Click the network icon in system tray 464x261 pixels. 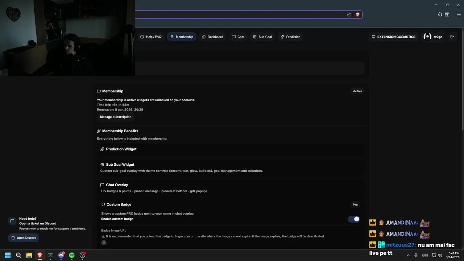pyautogui.click(x=434, y=255)
